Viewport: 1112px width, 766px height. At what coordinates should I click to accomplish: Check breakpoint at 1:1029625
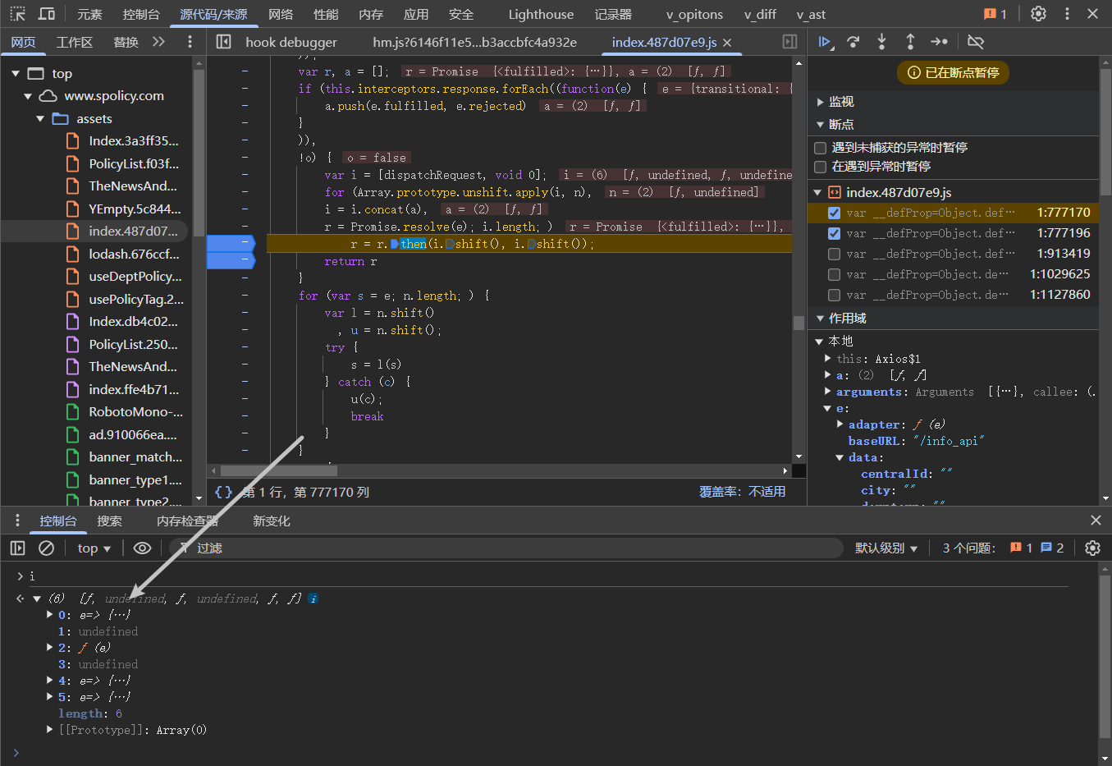point(835,274)
